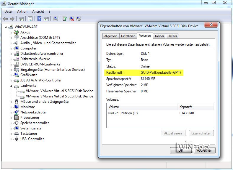Click the GUID-Partitionstabelle (GPT) value
The width and height of the screenshot is (233, 170).
[x=161, y=73]
